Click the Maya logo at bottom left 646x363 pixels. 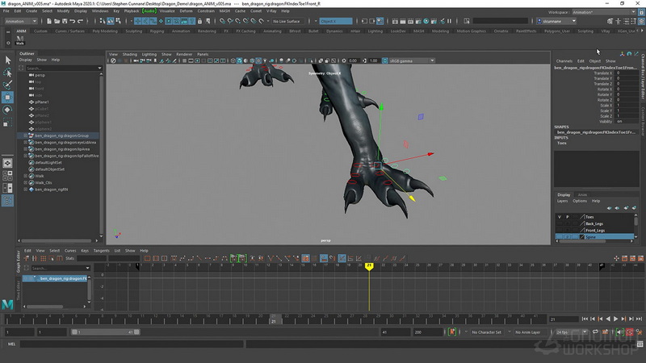point(7,305)
